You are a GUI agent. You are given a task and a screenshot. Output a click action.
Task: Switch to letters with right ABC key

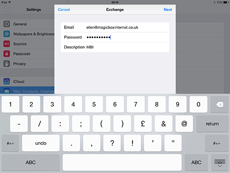196,162
